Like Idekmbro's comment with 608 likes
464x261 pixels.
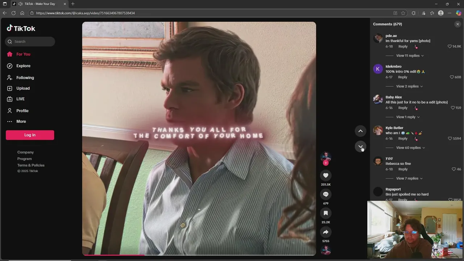point(452,77)
